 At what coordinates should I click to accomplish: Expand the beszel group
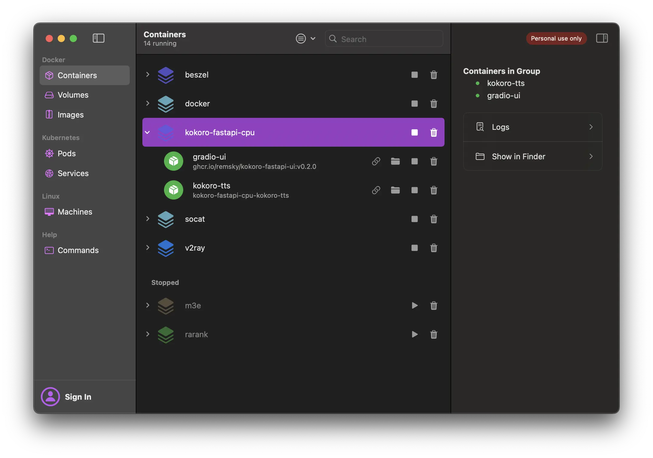point(147,75)
